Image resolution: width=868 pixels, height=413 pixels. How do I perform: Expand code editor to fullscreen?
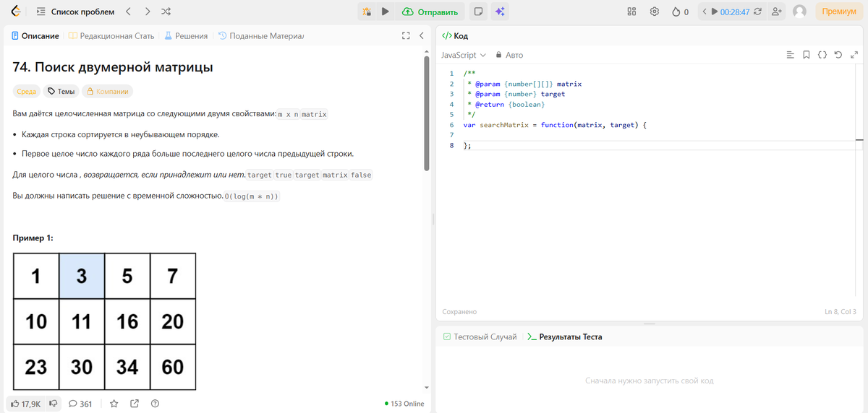[854, 55]
